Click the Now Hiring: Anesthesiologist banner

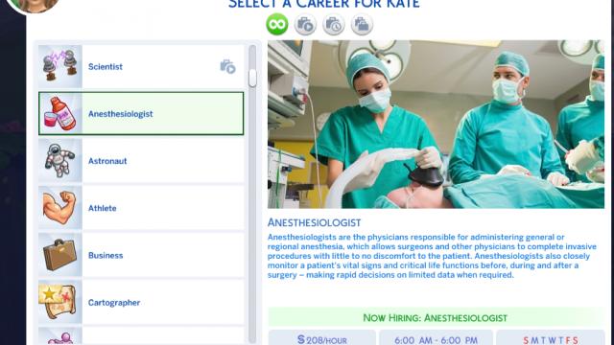point(436,317)
